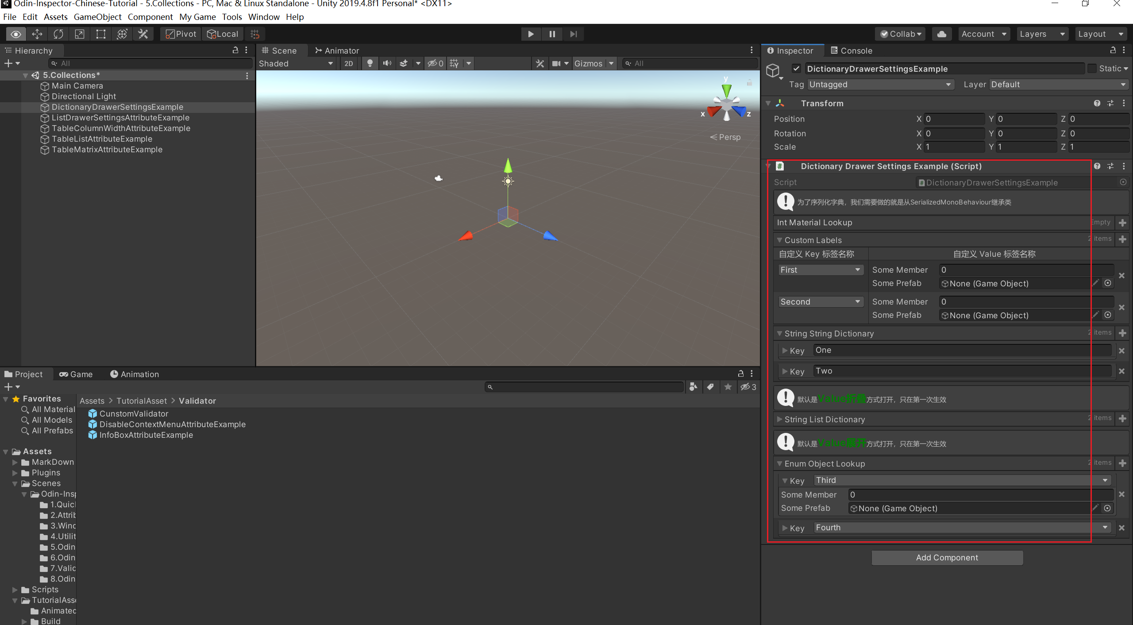Open the Account dropdown
This screenshot has width=1133, height=625.
(984, 34)
